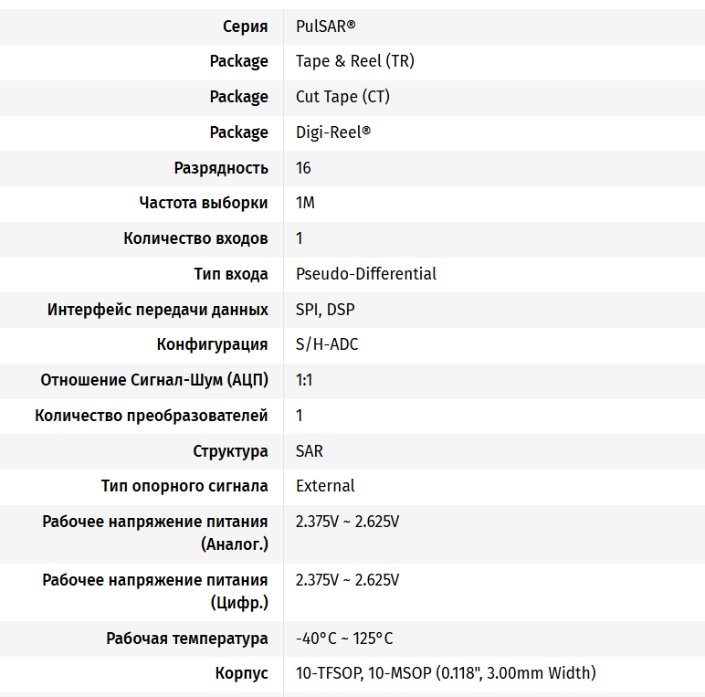This screenshot has width=705, height=697.
Task: Click the Cut Tape (CT) package value
Action: click(342, 97)
